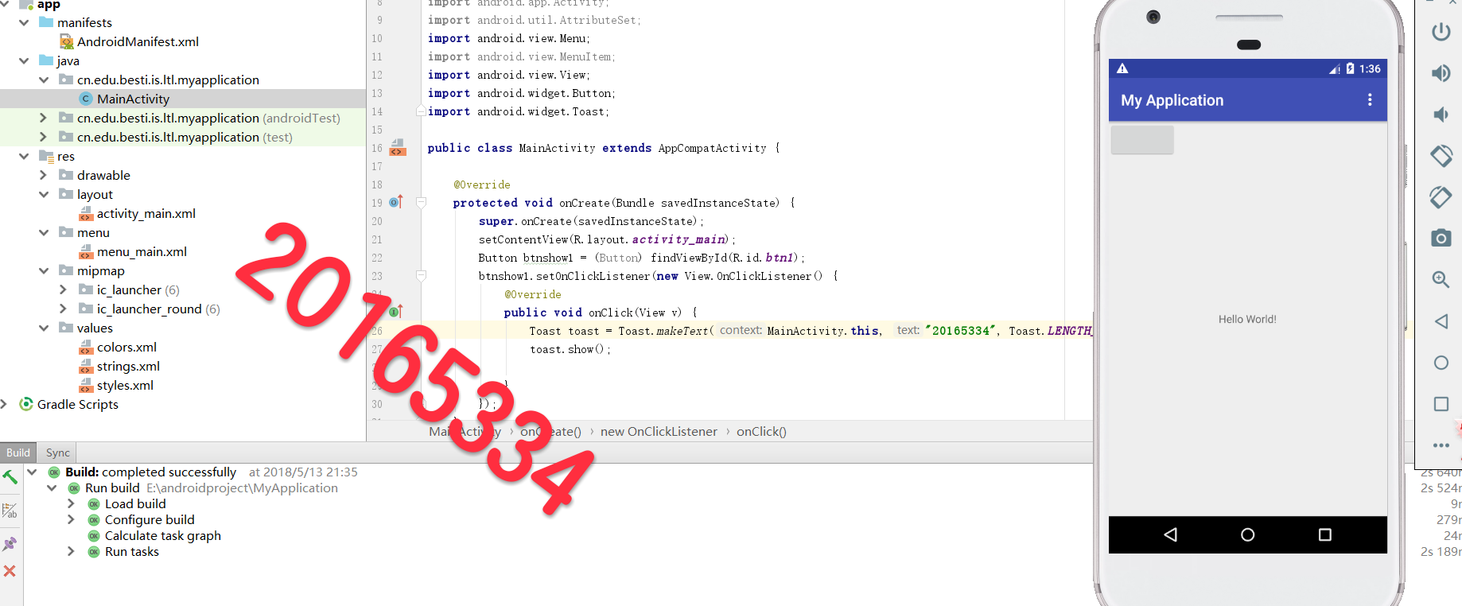Click the Build: completed successfully row
1462x606 pixels.
tap(150, 472)
